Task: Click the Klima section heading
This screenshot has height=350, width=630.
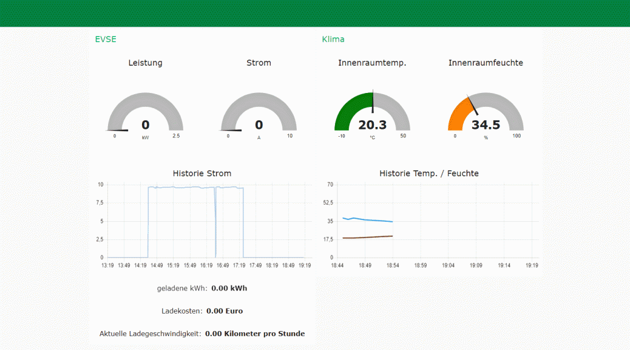Action: pos(333,39)
